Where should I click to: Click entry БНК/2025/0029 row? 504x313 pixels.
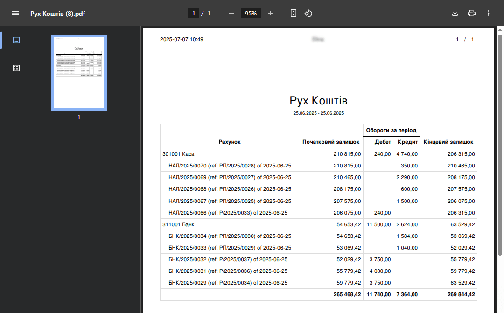click(319, 283)
